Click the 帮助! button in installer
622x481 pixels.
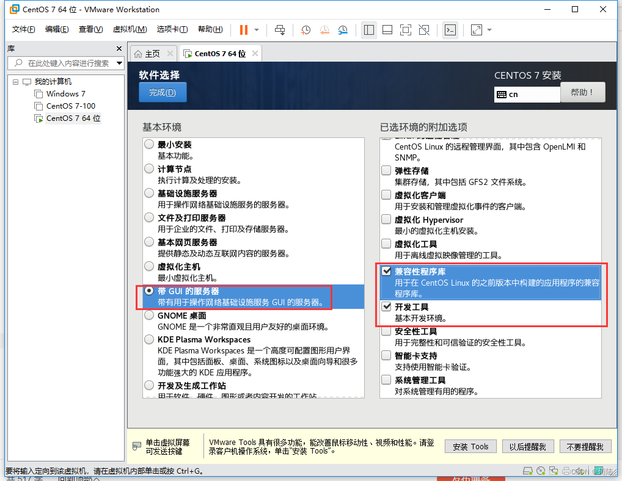click(583, 92)
